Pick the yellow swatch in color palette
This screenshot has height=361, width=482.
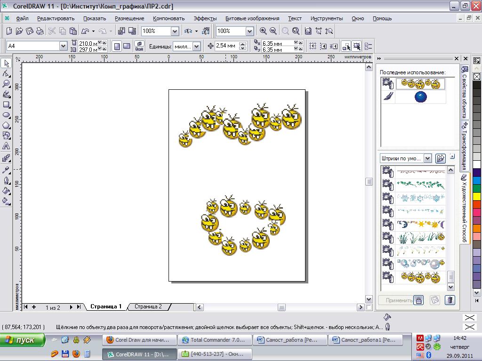(476, 196)
